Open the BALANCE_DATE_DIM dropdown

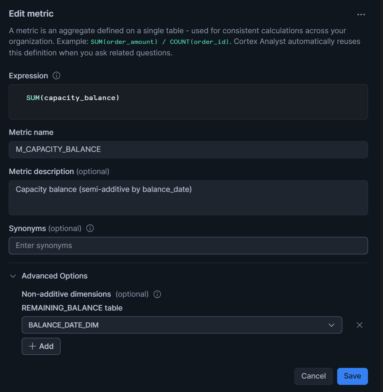[x=182, y=325]
